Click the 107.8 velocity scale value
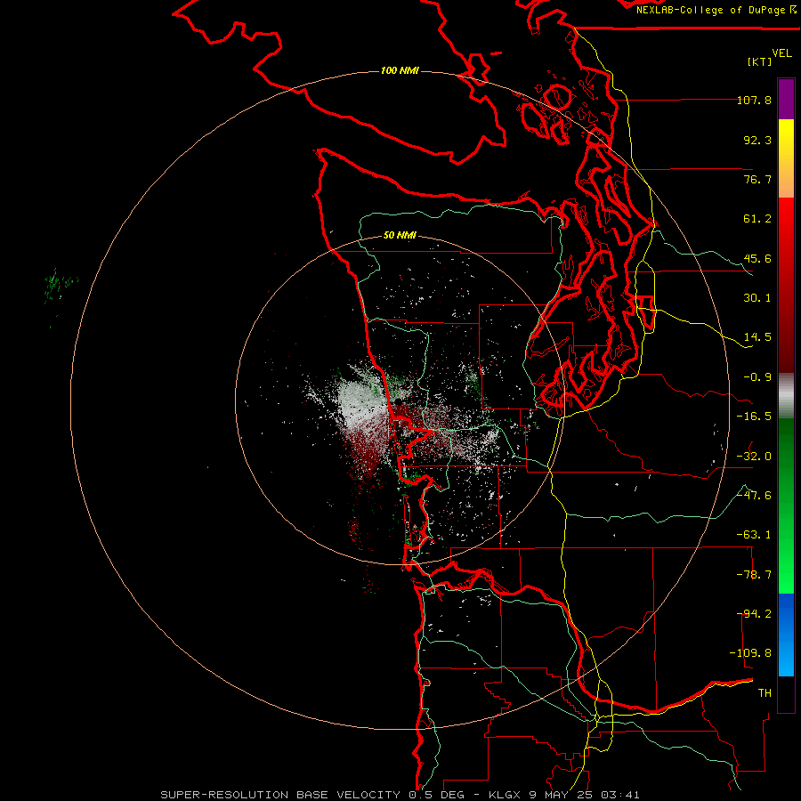Image resolution: width=801 pixels, height=801 pixels. [754, 100]
